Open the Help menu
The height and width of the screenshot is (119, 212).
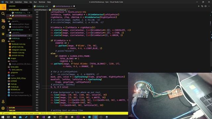[x=49, y=2]
